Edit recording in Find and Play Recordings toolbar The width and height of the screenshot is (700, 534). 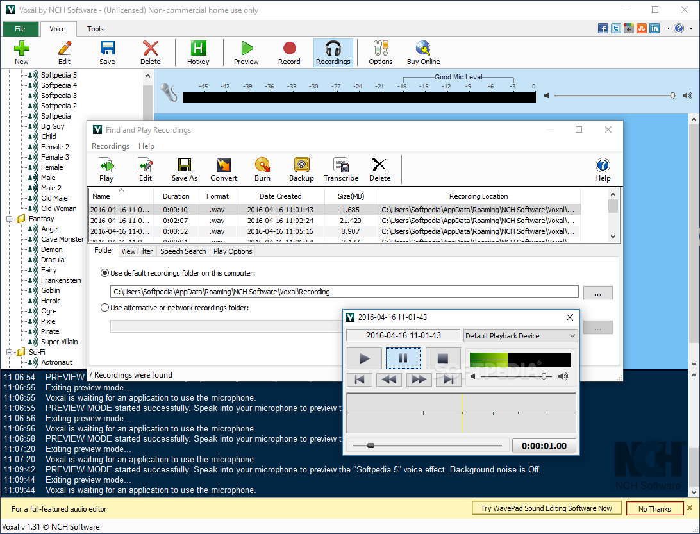[x=146, y=170]
